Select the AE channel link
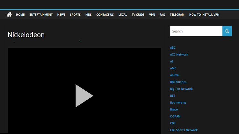This screenshot has width=239, height=134. (172, 61)
